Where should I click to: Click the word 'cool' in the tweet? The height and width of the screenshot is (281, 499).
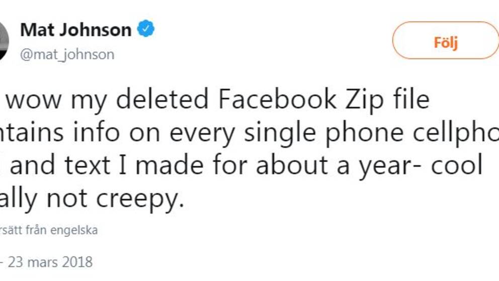[457, 165]
